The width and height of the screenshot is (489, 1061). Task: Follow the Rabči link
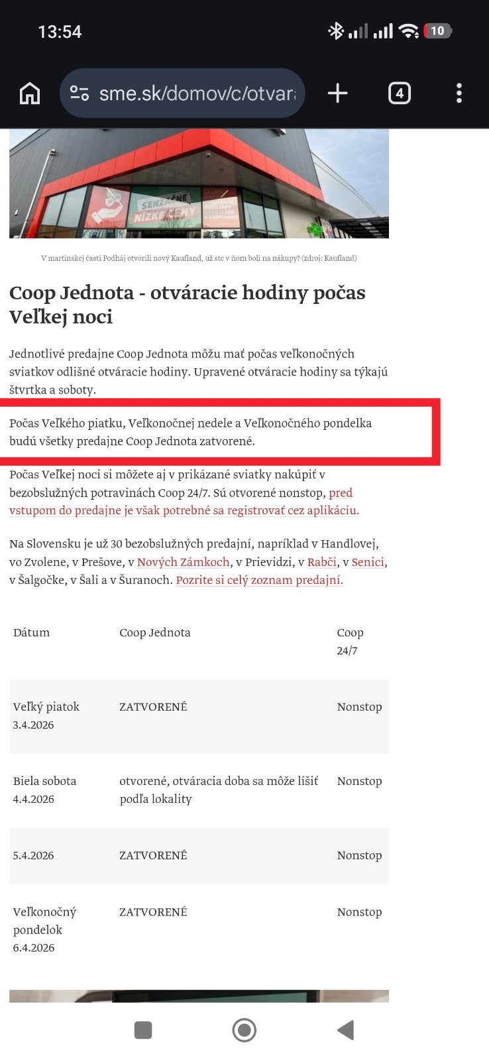pyautogui.click(x=321, y=562)
